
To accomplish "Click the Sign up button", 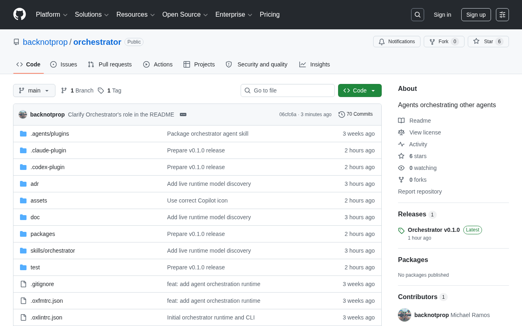I will pyautogui.click(x=476, y=15).
